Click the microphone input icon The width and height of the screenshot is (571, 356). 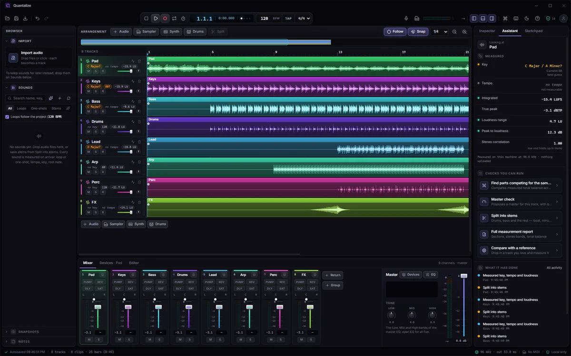[x=406, y=19]
